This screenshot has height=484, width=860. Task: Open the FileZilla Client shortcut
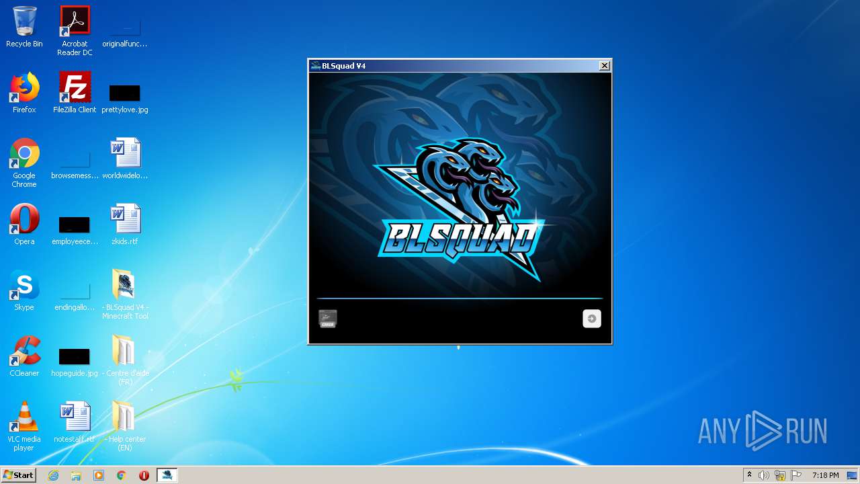click(75, 93)
